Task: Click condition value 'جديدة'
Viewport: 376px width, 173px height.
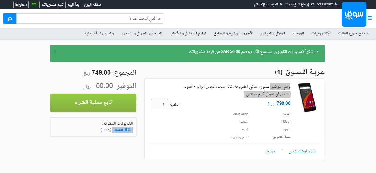Action: pyautogui.click(x=244, y=122)
